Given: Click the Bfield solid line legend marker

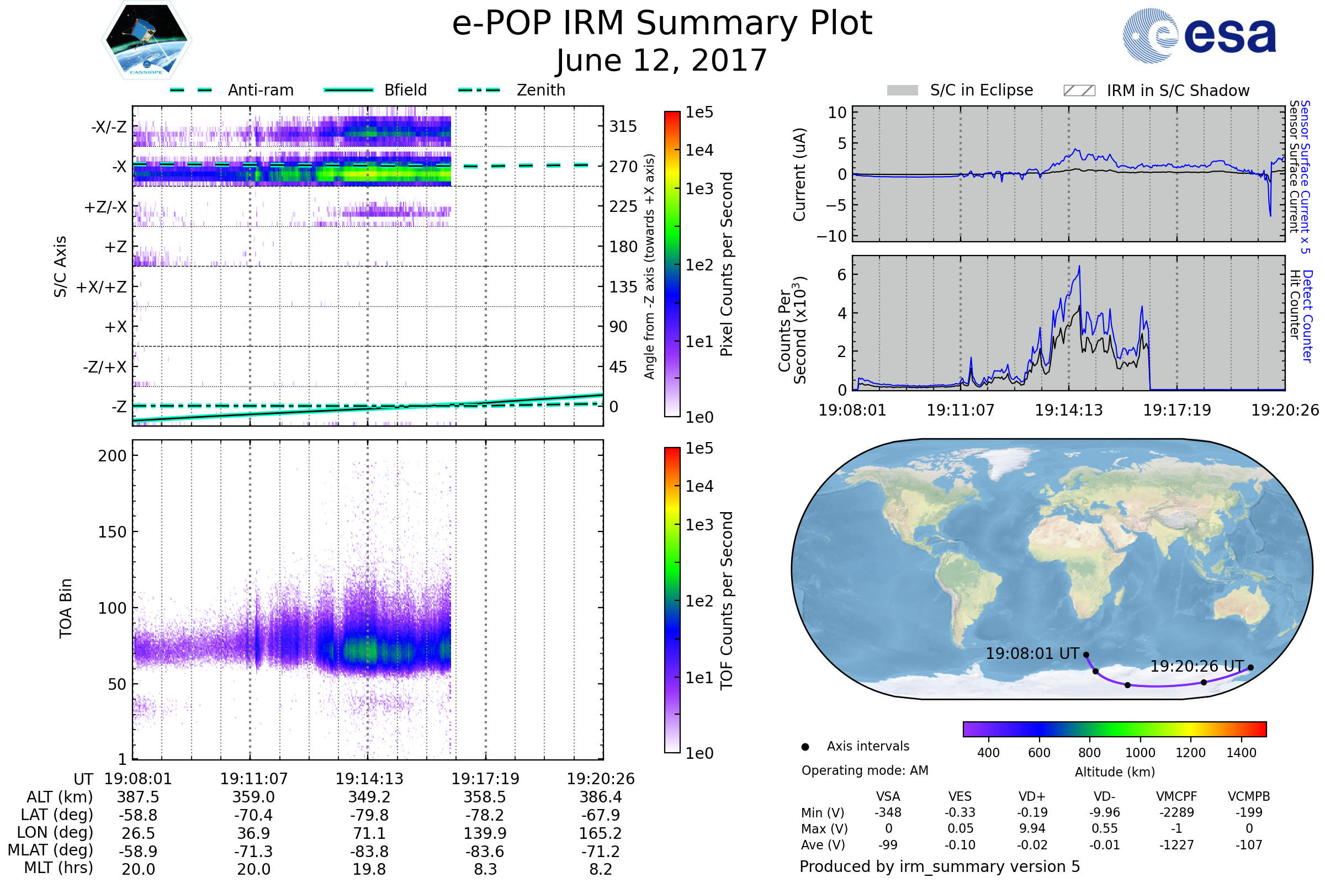Looking at the screenshot, I should click(x=348, y=90).
